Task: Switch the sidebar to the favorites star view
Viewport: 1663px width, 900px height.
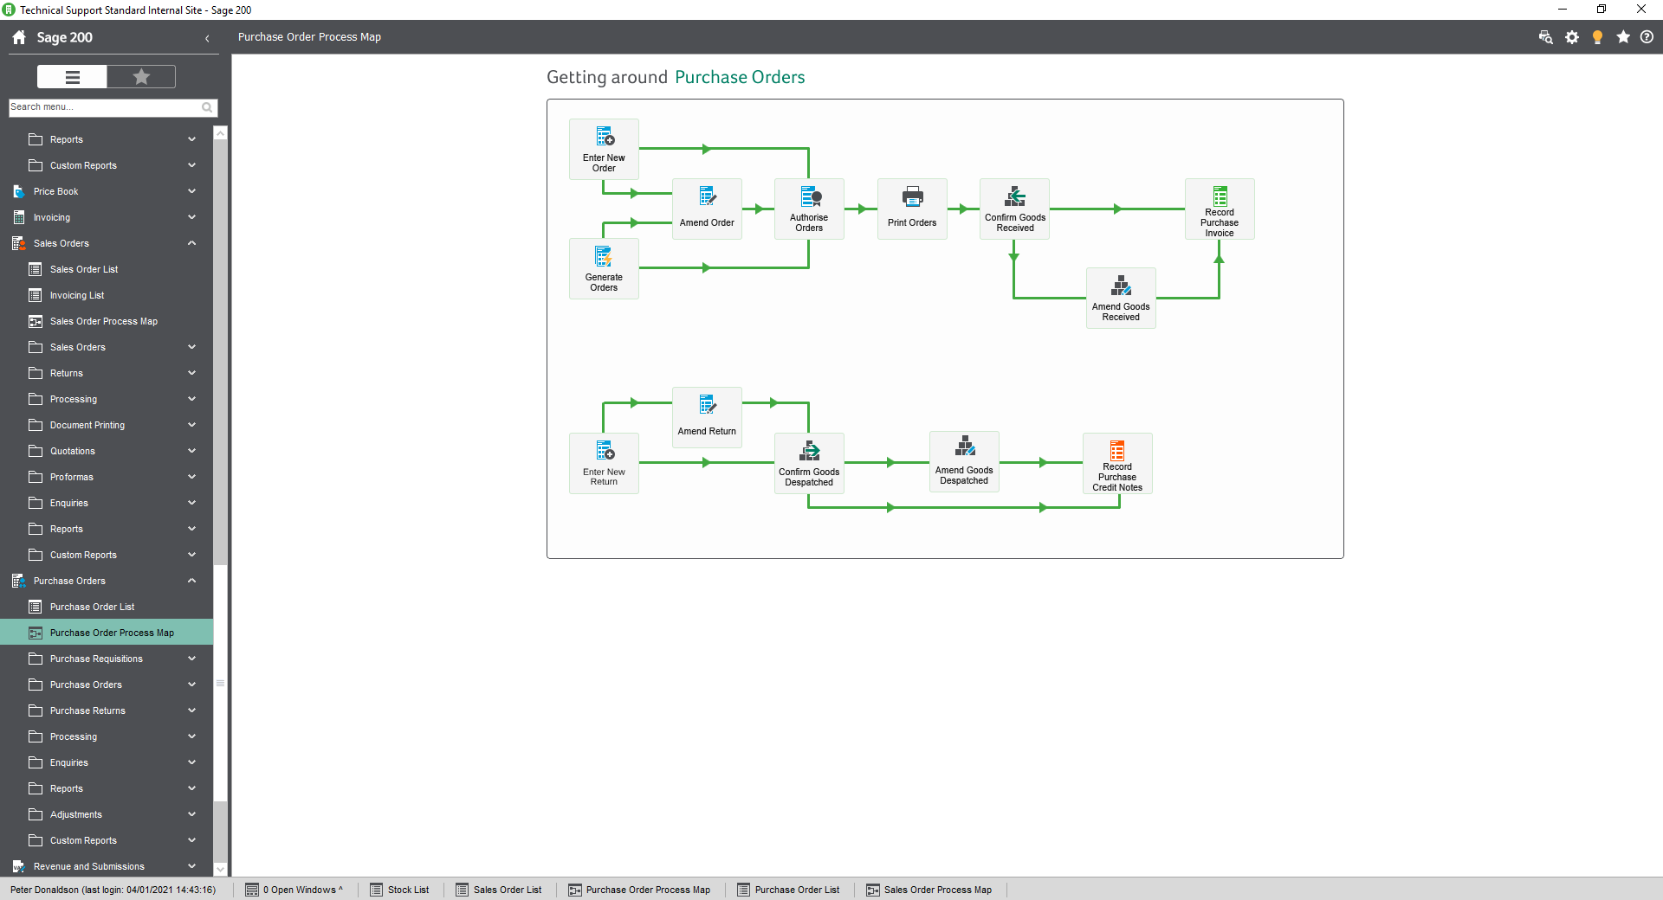Action: point(140,76)
